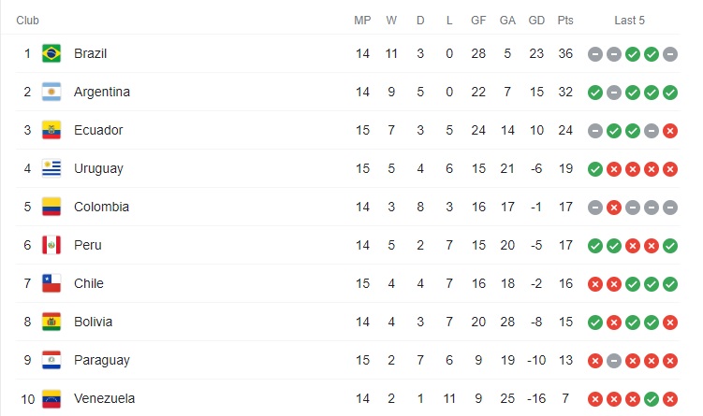Click the Paraguay flag icon
The width and height of the screenshot is (703, 416).
[x=51, y=361]
